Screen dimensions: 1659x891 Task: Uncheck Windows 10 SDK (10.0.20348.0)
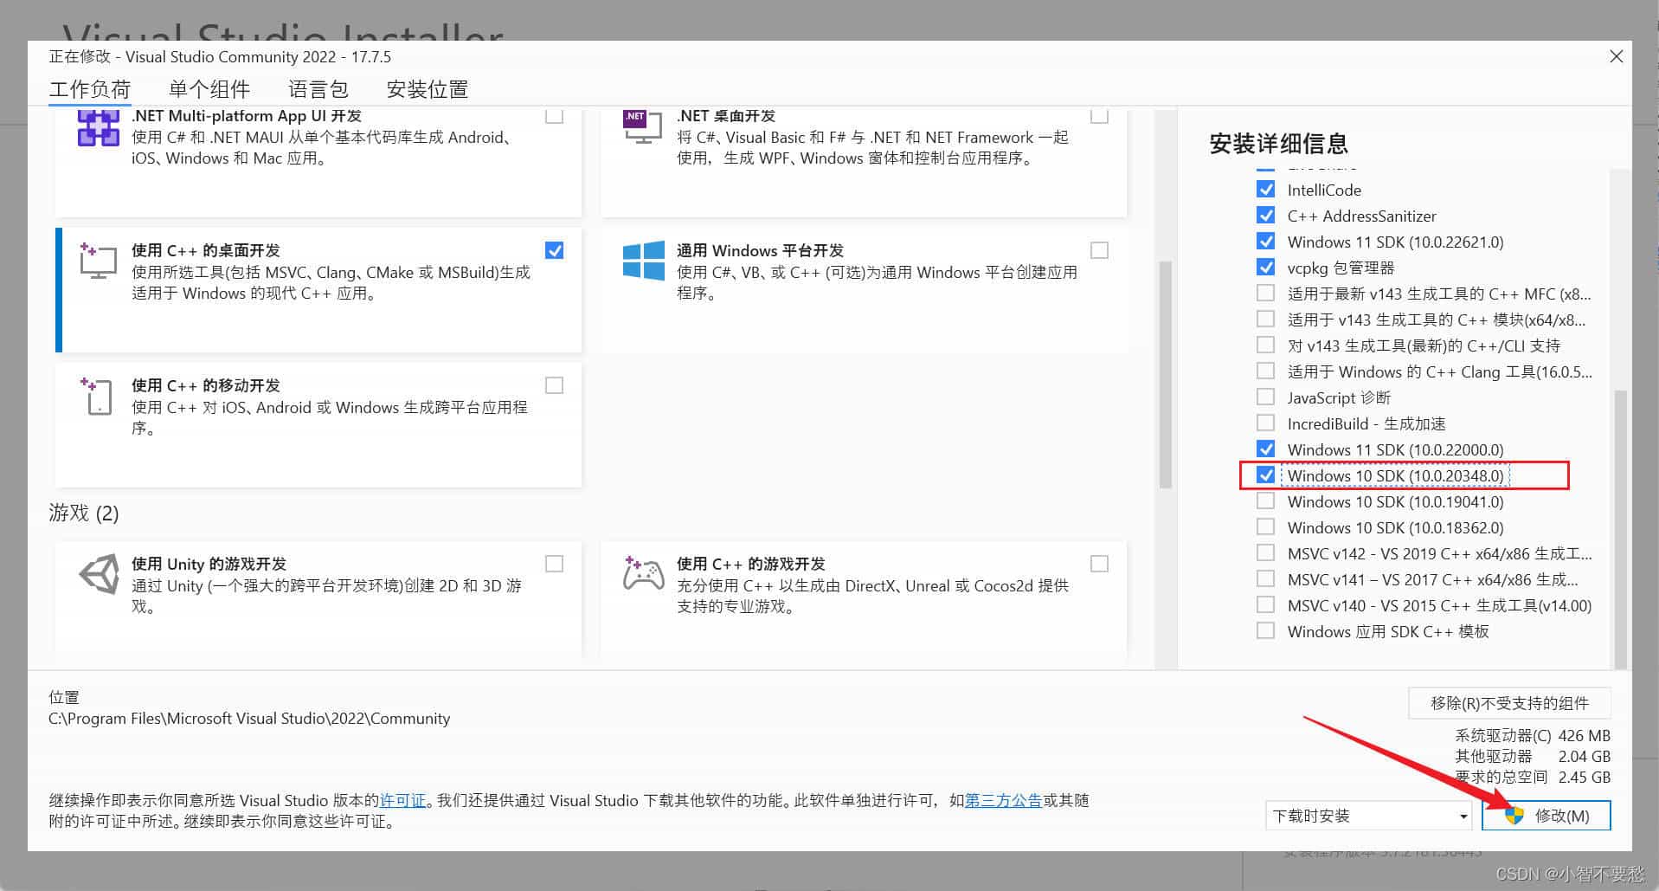point(1265,475)
